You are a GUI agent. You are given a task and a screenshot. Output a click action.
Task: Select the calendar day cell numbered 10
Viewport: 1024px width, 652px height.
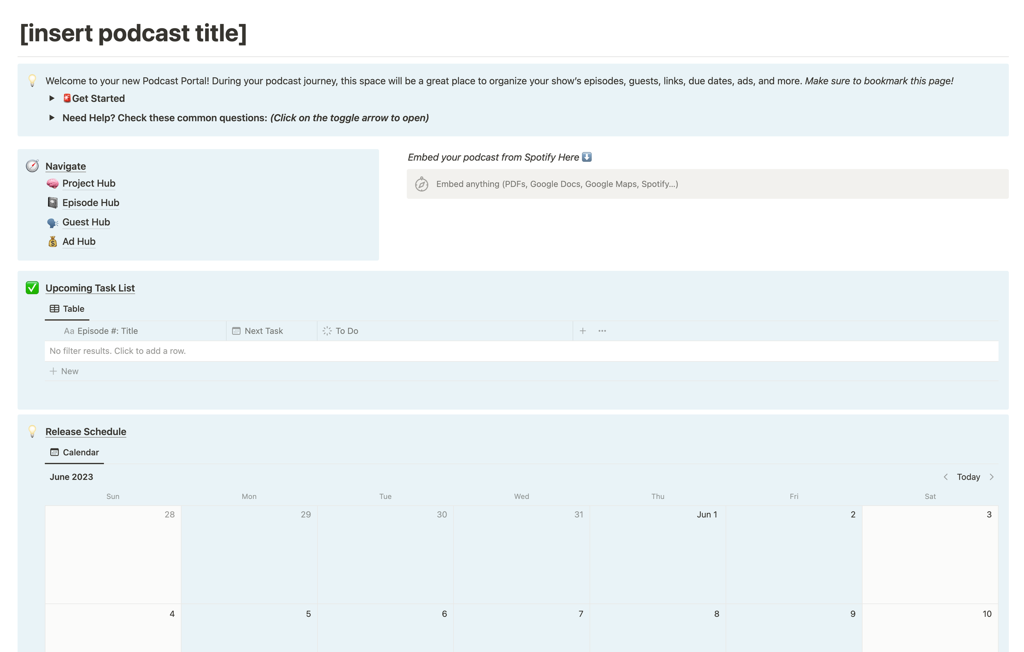[x=930, y=628]
